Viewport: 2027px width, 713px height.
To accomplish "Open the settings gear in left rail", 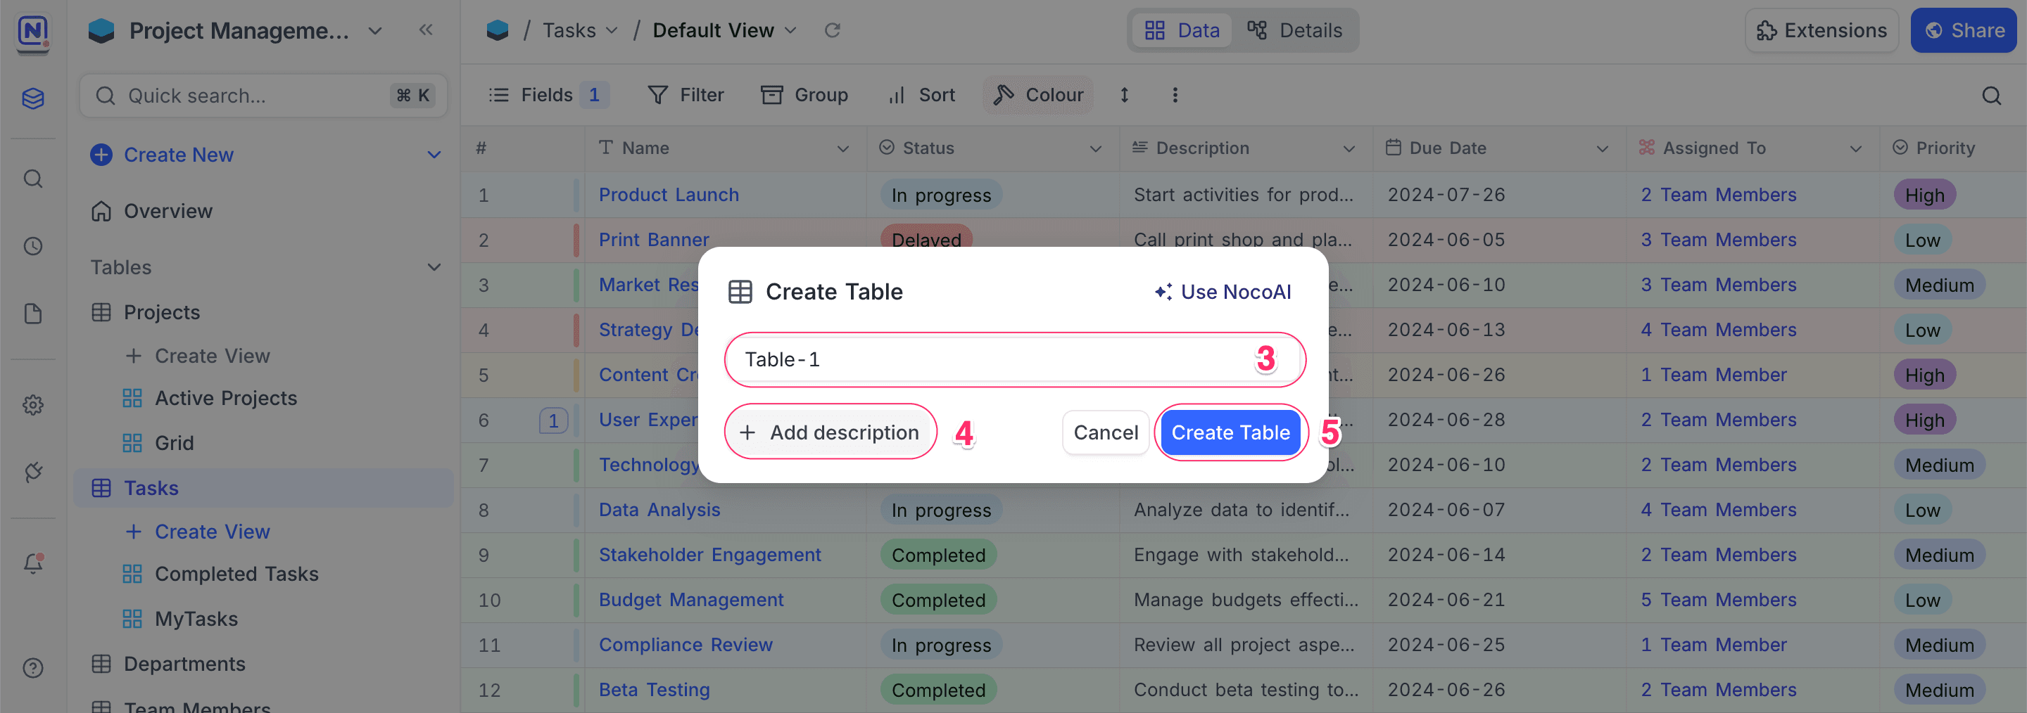I will coord(33,405).
